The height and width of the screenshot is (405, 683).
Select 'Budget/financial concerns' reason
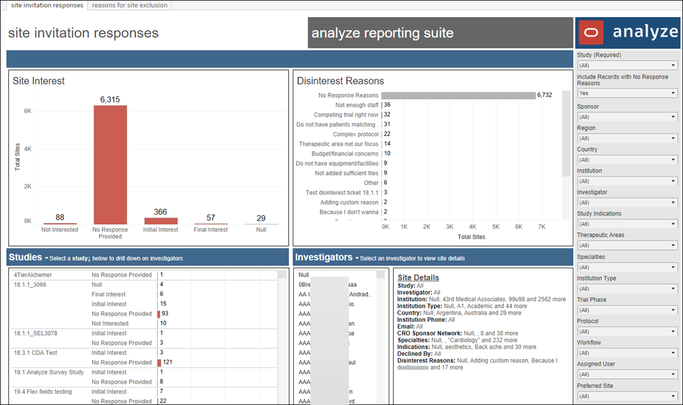pyautogui.click(x=344, y=153)
